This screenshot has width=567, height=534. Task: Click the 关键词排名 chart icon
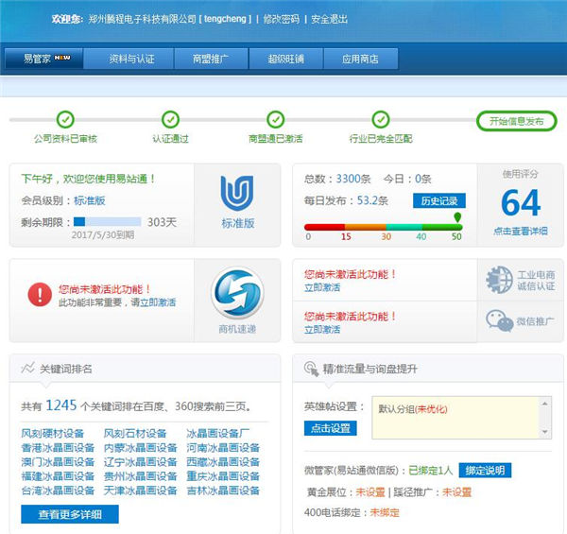27,369
